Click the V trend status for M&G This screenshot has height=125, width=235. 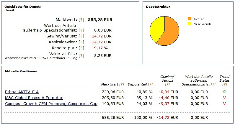224,98
